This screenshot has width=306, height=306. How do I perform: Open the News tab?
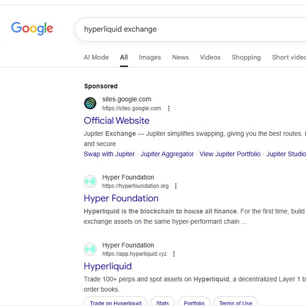coord(180,57)
